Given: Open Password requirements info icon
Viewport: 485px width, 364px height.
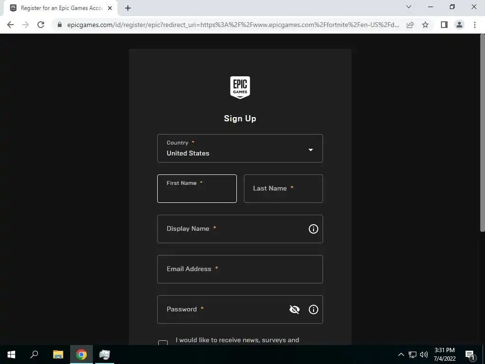Looking at the screenshot, I should [314, 309].
